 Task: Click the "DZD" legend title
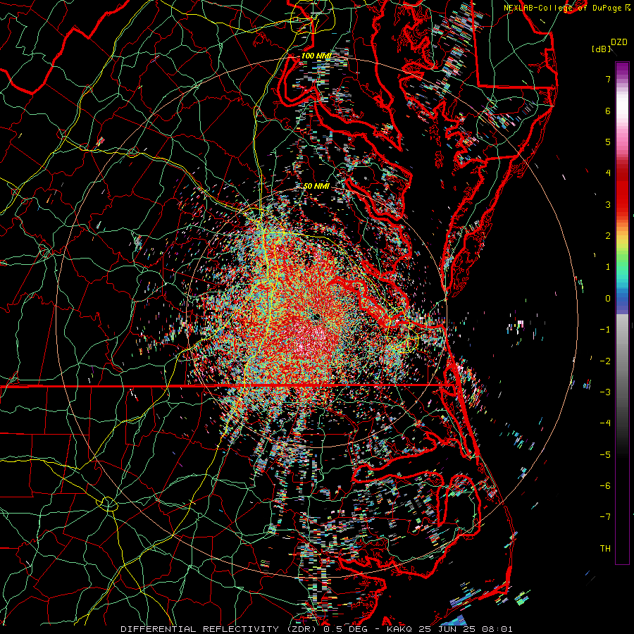point(619,42)
